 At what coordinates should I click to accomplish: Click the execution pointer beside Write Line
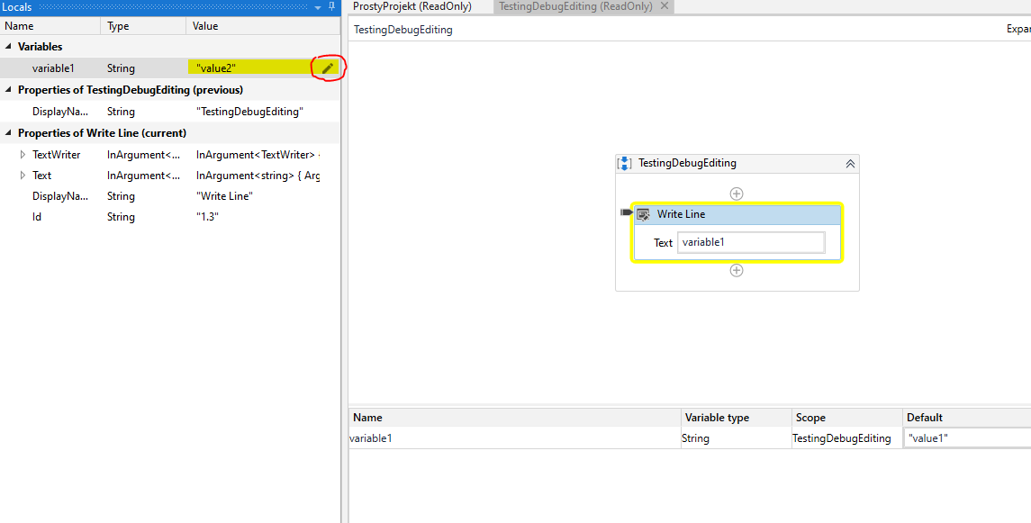tap(626, 212)
